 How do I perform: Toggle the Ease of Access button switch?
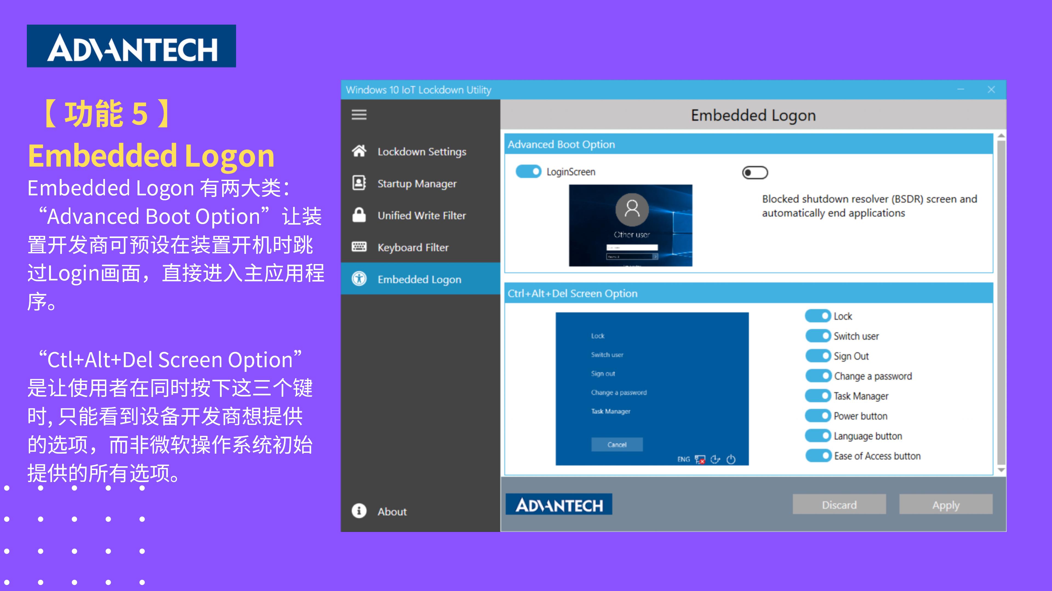click(x=818, y=456)
